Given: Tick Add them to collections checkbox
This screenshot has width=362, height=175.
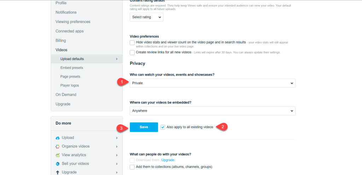Looking at the screenshot, I should (x=132, y=167).
